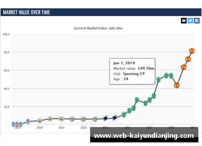Select the third clustered red-cross marker at 2013
202x146 pixels.
tap(21, 124)
